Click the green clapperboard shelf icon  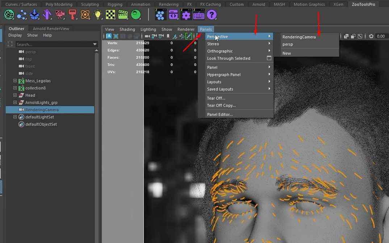click(123, 15)
